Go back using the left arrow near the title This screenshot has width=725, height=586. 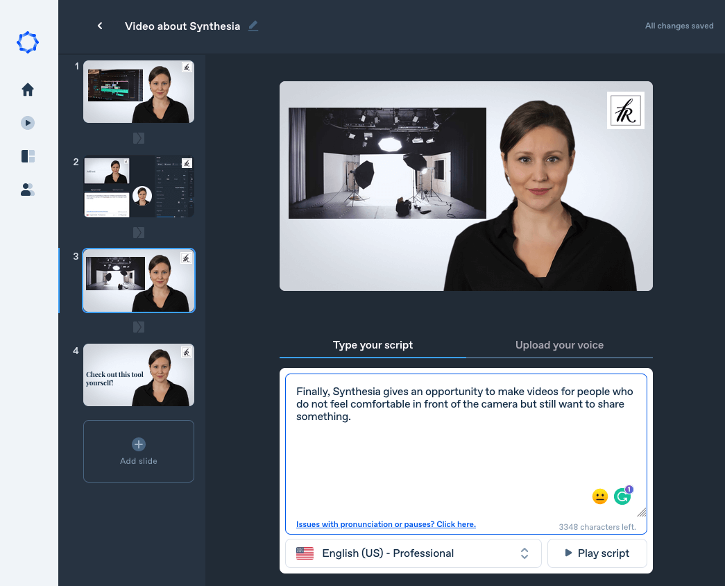99,26
